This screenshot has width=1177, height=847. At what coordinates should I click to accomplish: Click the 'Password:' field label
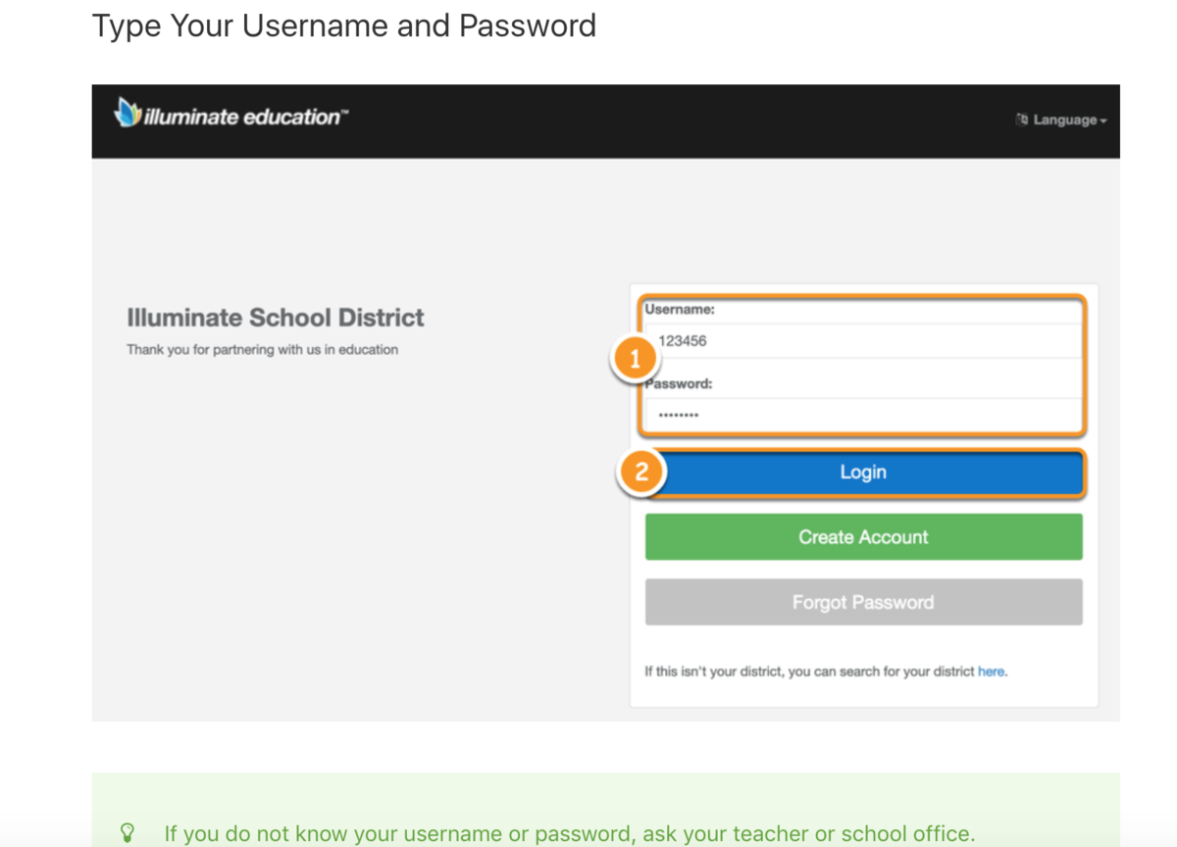point(679,384)
